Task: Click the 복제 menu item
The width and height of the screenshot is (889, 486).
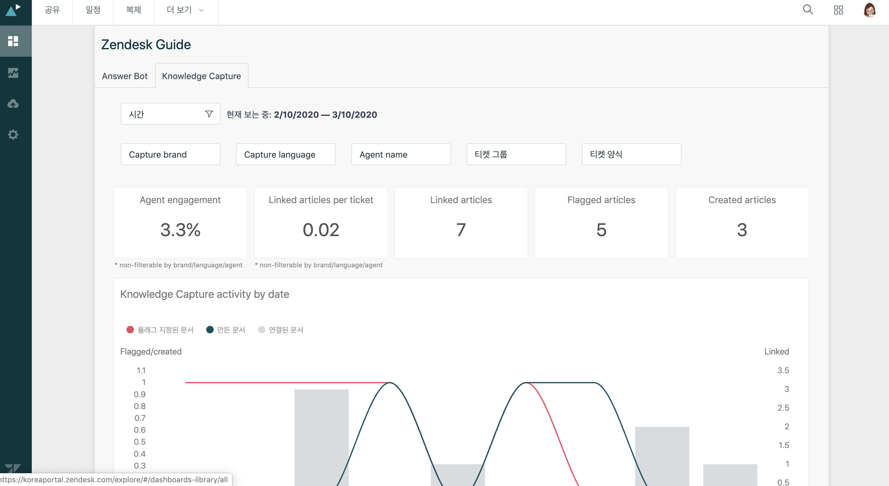Action: coord(134,10)
